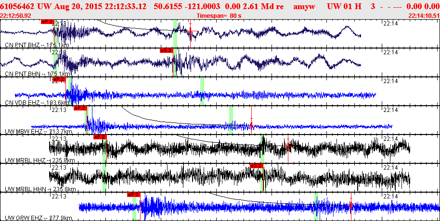Click the green predicted S bar on UW GRW EHZ

point(316,207)
